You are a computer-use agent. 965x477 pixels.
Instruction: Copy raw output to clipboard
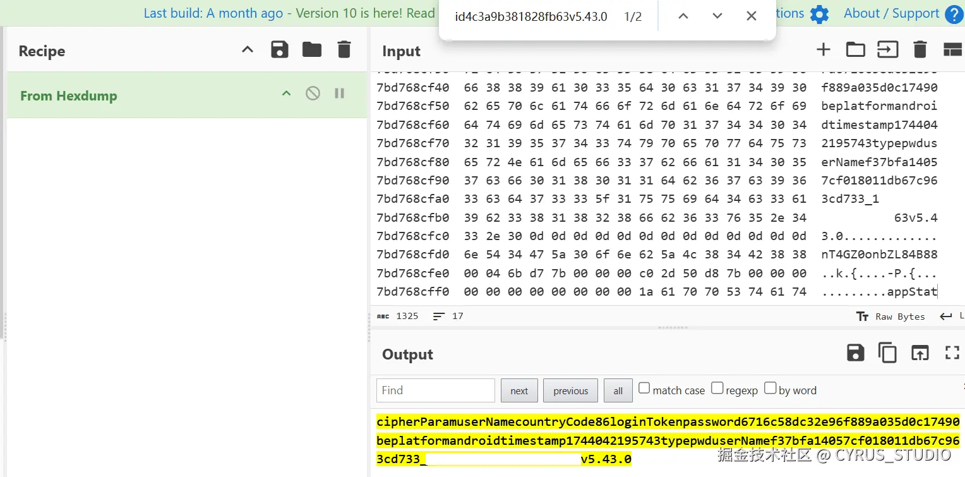(888, 353)
